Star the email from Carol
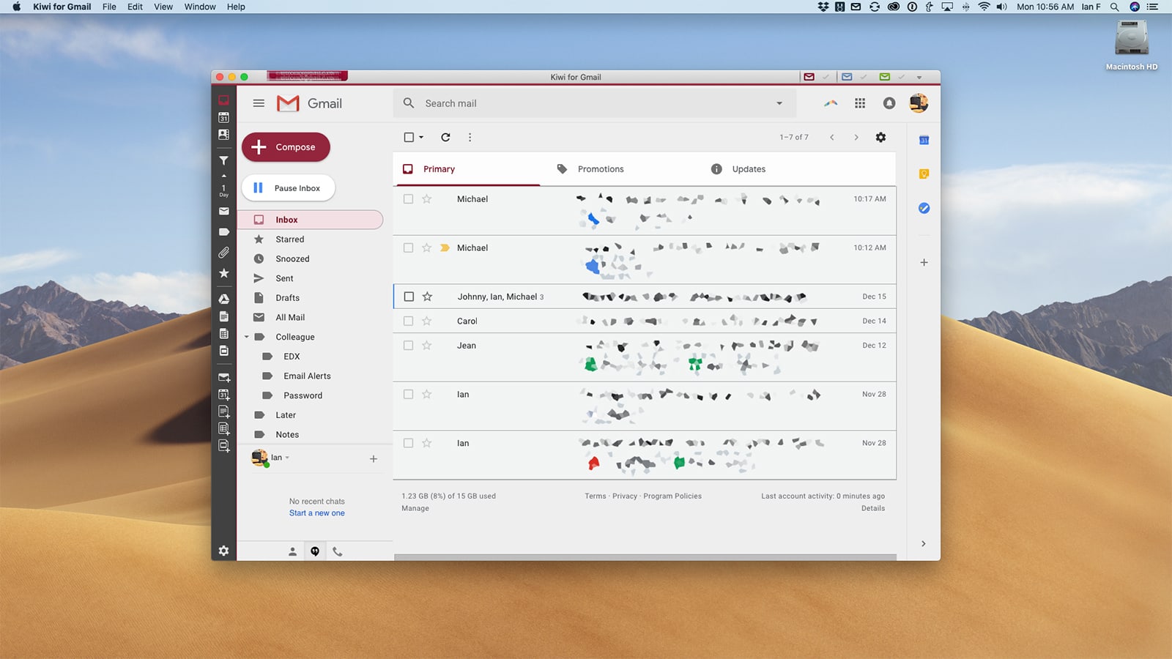Screen dimensions: 1172x659 pyautogui.click(x=427, y=321)
